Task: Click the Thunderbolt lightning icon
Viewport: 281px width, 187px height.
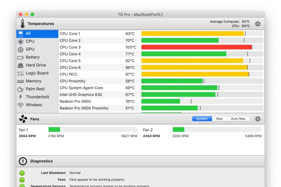Action: [21, 97]
